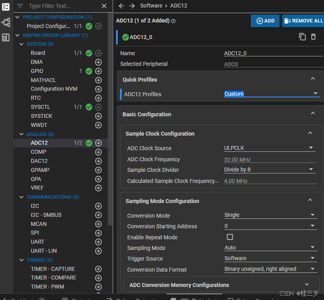The image size is (324, 300).
Task: Open the Trigger Source dropdown
Action: (271, 258)
